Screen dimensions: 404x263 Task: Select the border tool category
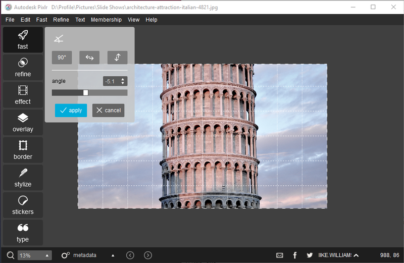coord(23,150)
